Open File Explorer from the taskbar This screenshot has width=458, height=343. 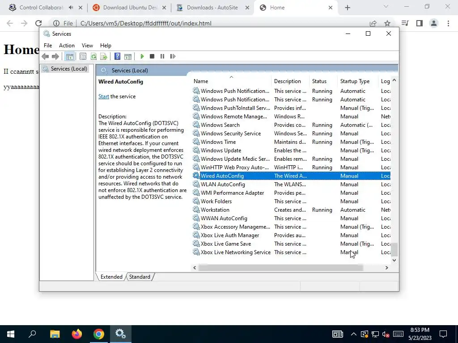(55, 334)
